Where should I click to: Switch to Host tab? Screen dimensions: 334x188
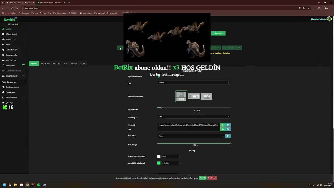pos(65,63)
